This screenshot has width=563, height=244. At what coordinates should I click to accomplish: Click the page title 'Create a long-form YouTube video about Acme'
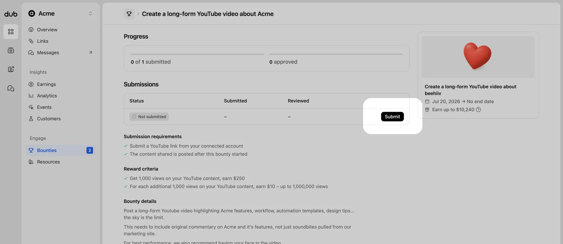[208, 14]
